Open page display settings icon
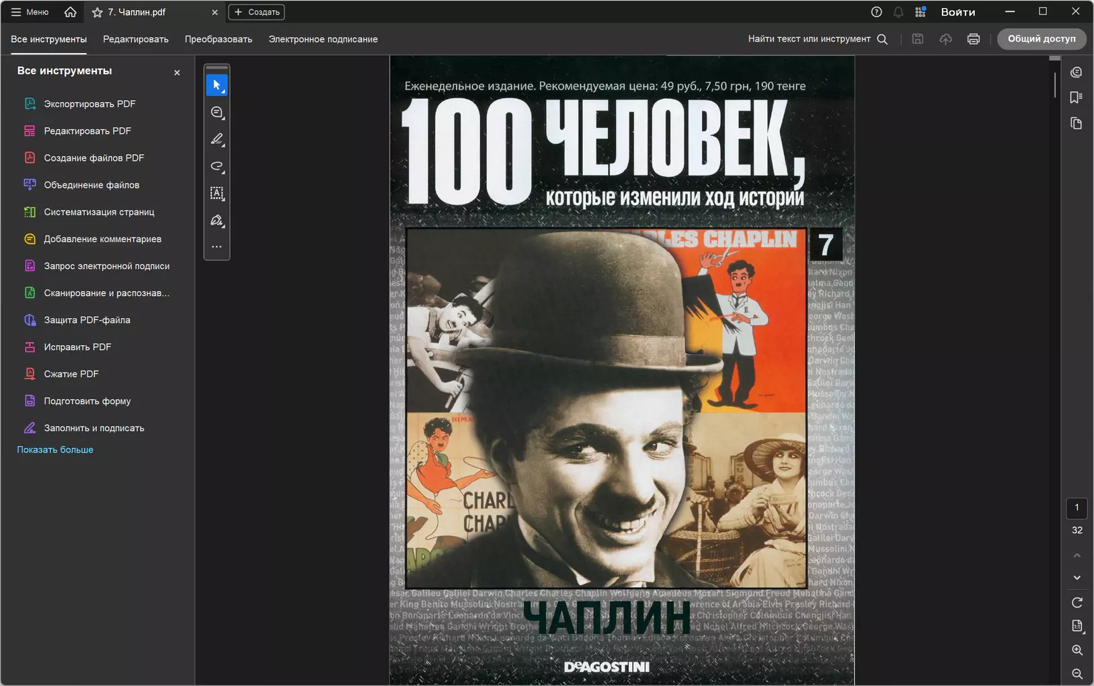 1077,626
